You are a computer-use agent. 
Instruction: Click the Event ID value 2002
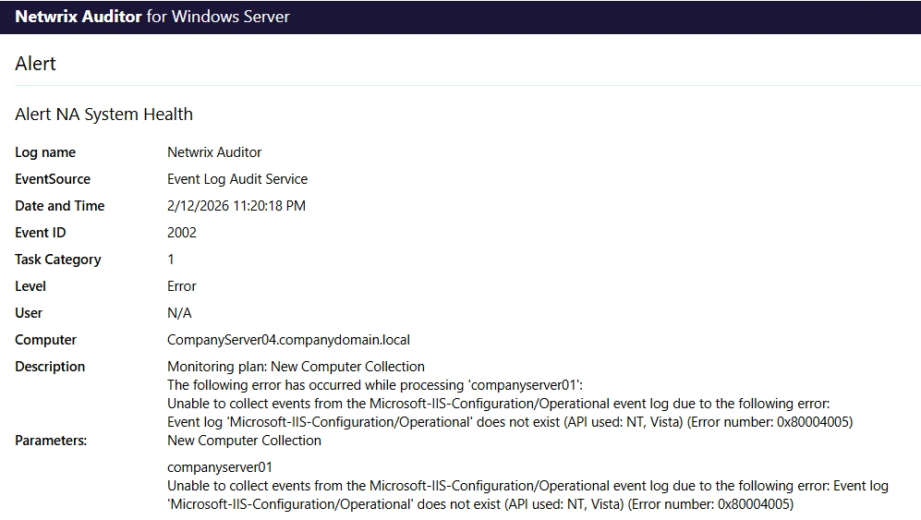coord(182,233)
